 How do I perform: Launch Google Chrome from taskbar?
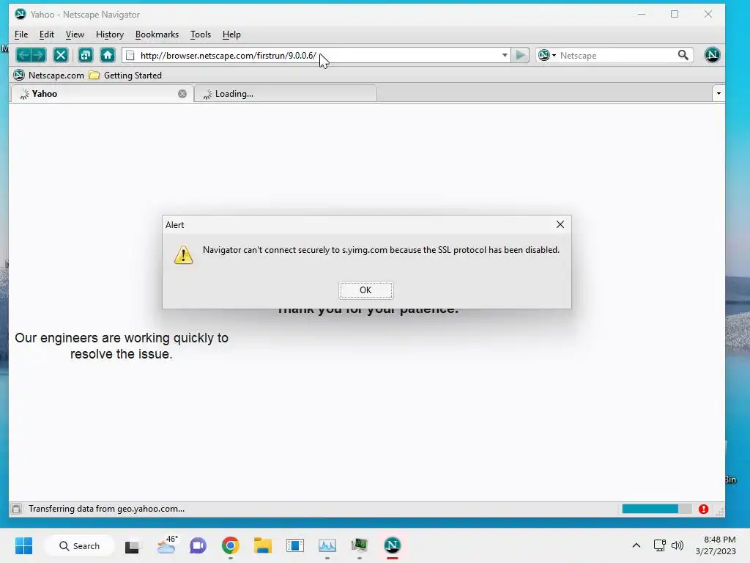coord(231,545)
